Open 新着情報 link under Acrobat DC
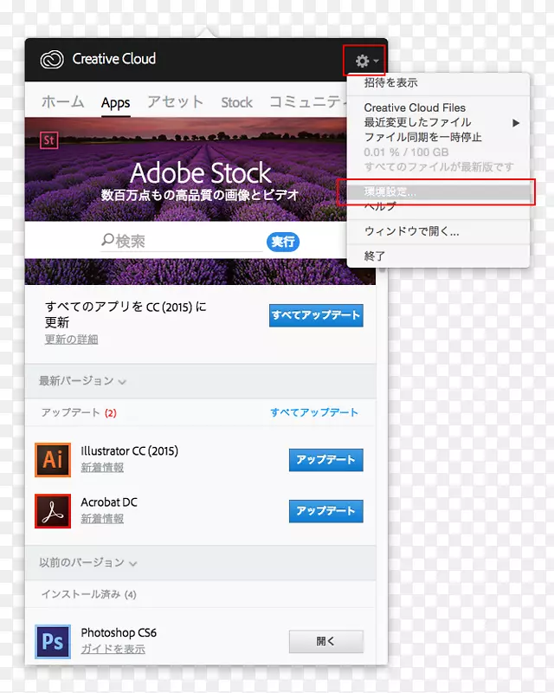The width and height of the screenshot is (554, 693). (x=102, y=519)
